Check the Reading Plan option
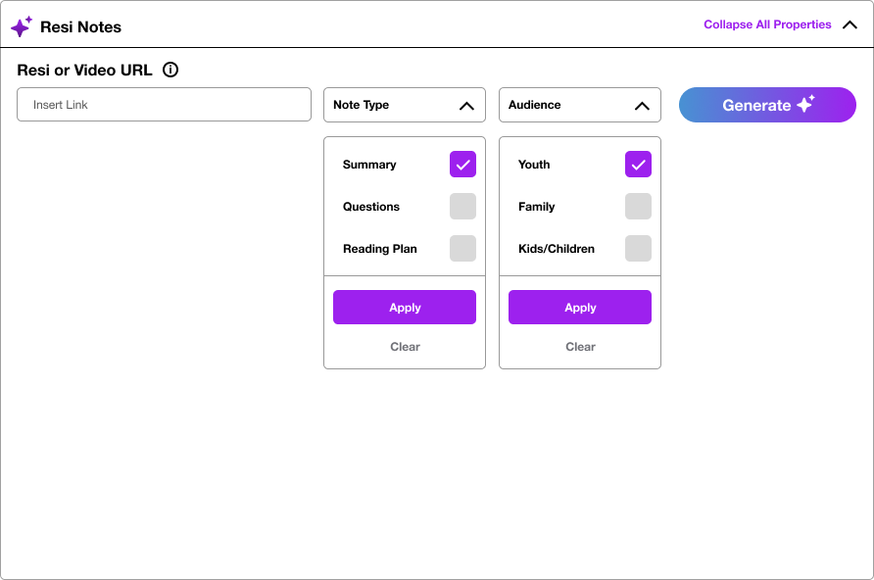The width and height of the screenshot is (874, 580). point(462,249)
